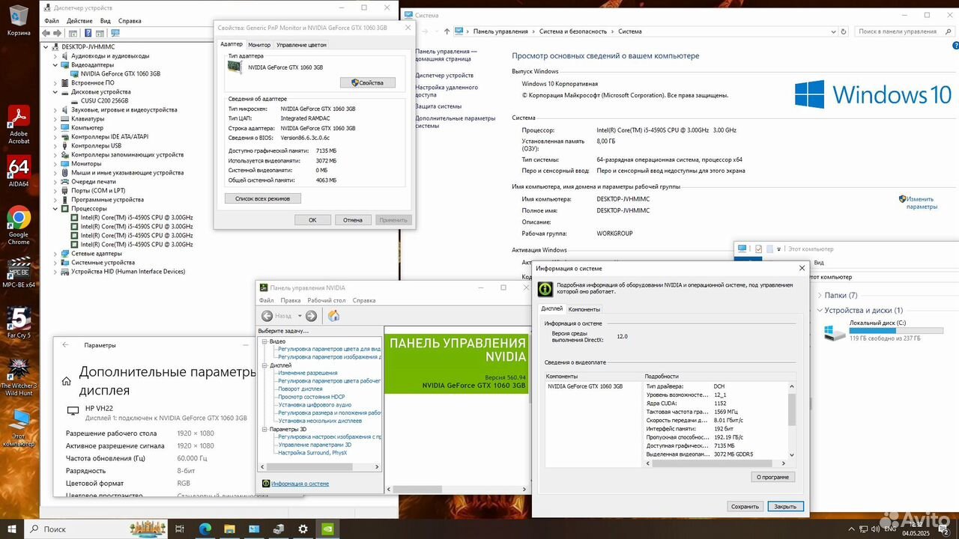Click the forward arrow in NVIDIA panel toolbar
959x539 pixels.
click(x=311, y=316)
